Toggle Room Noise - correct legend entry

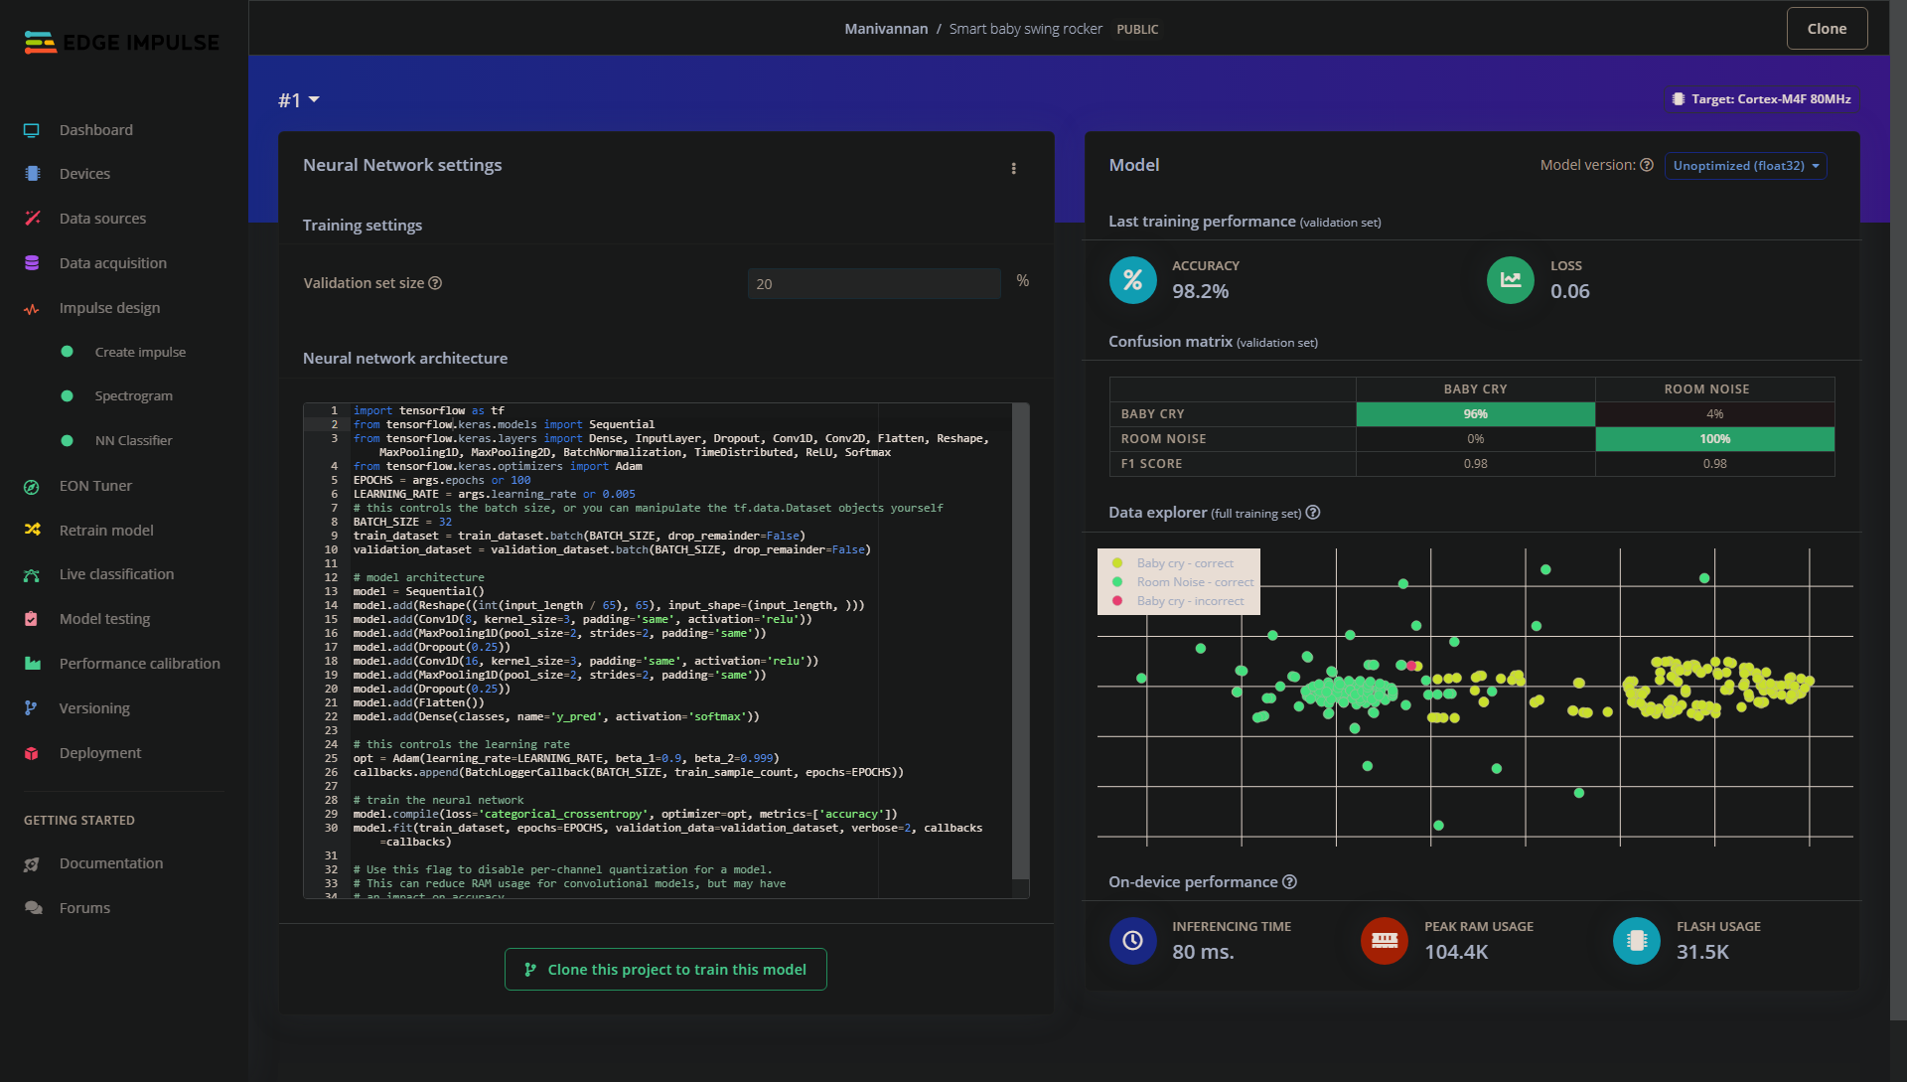coord(1194,582)
